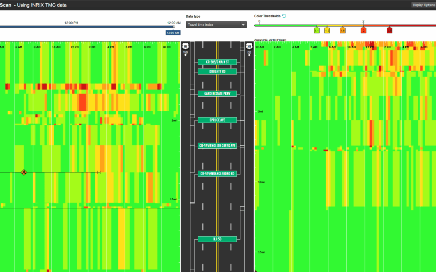The image size is (436, 272).
Task: Click the 12:00 AM time slider handle
Action: coord(174,27)
